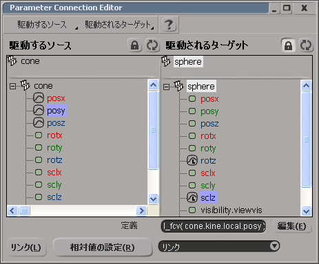Open the リンク type dropdown
Image resolution: width=319 pixels, height=264 pixels.
click(274, 246)
